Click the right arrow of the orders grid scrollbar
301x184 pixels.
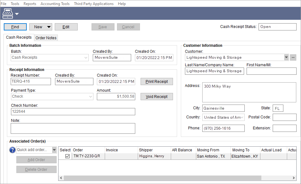coord(292,178)
